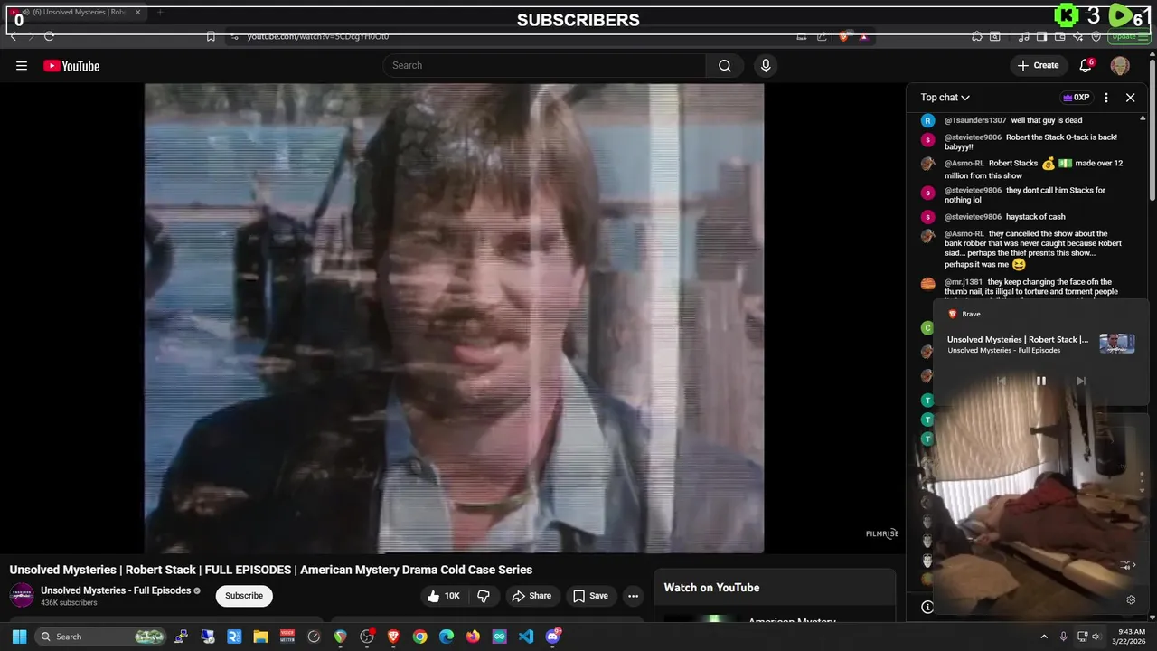Image resolution: width=1157 pixels, height=651 pixels.
Task: Open live chat three-dot options
Action: click(x=1106, y=98)
